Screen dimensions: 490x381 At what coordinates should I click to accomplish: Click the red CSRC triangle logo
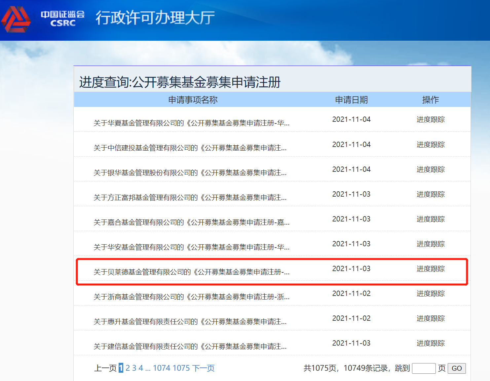[16, 19]
